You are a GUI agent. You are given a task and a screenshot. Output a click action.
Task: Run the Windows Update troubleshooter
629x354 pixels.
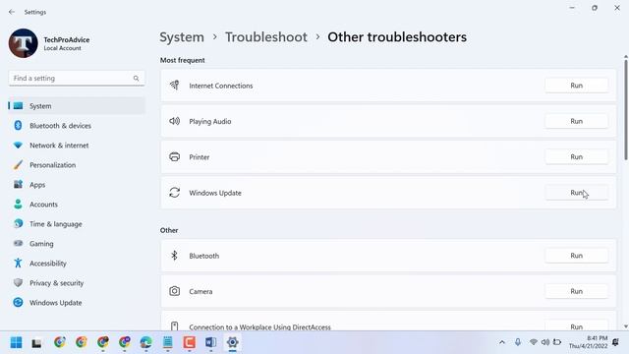pyautogui.click(x=577, y=193)
